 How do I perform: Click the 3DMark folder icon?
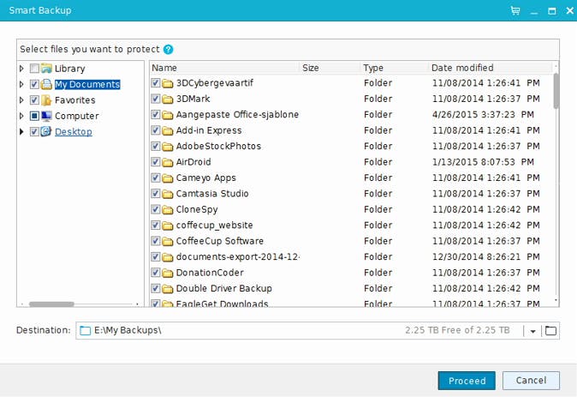click(x=168, y=99)
